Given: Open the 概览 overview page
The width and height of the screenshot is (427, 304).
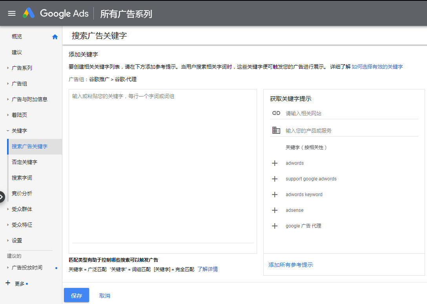Looking at the screenshot, I should pos(17,36).
